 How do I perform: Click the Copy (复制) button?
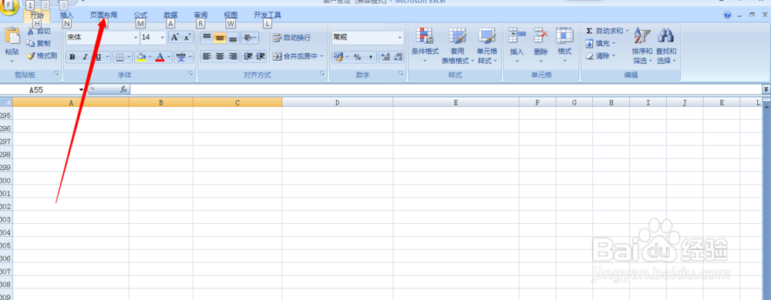(x=39, y=44)
